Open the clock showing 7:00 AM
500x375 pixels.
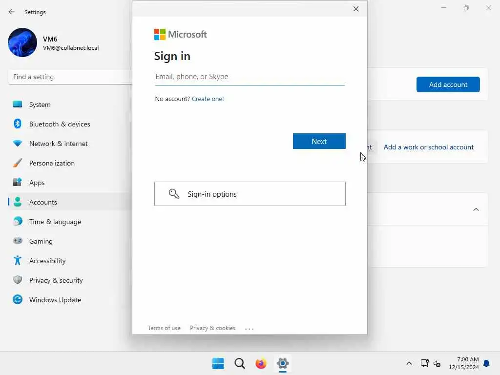click(464, 363)
